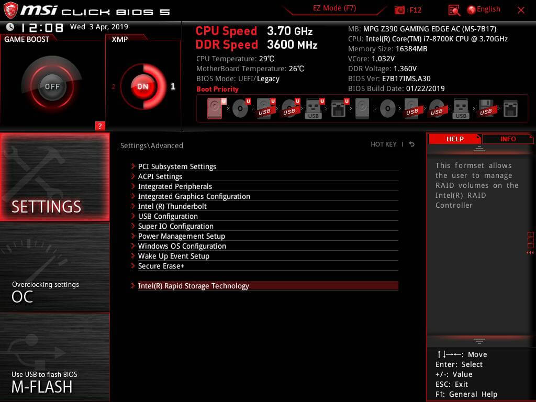Select the UEFI CD/DVD boot device icon
The height and width of the screenshot is (402, 536).
(x=241, y=108)
